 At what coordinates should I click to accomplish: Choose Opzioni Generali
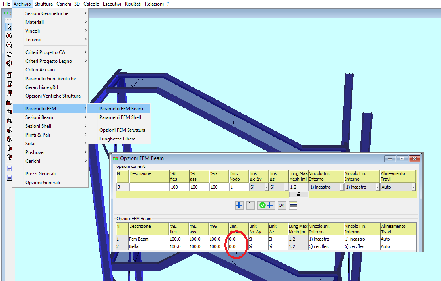50,182
